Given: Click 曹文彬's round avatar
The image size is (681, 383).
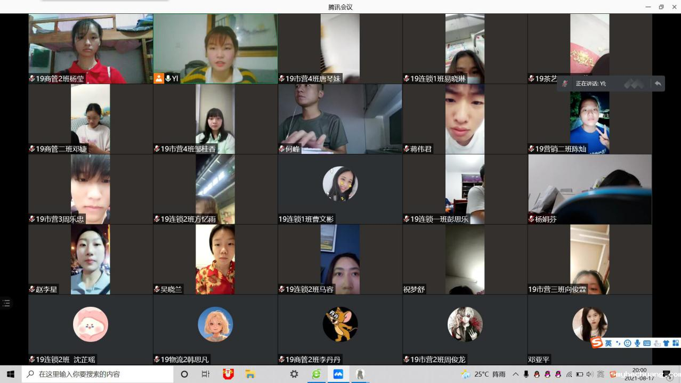Looking at the screenshot, I should click(x=340, y=183).
